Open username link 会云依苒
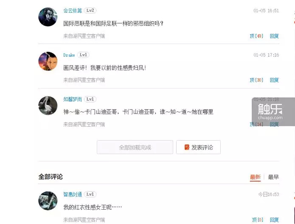 tap(73, 11)
